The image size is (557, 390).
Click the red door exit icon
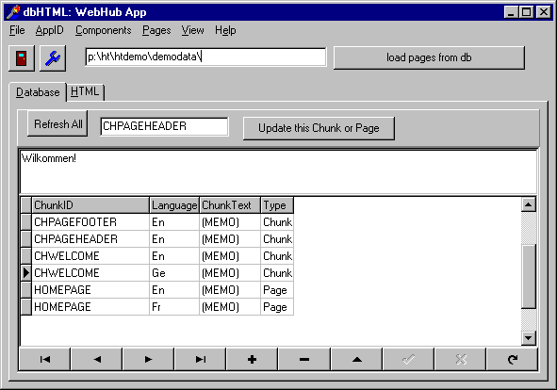(22, 58)
